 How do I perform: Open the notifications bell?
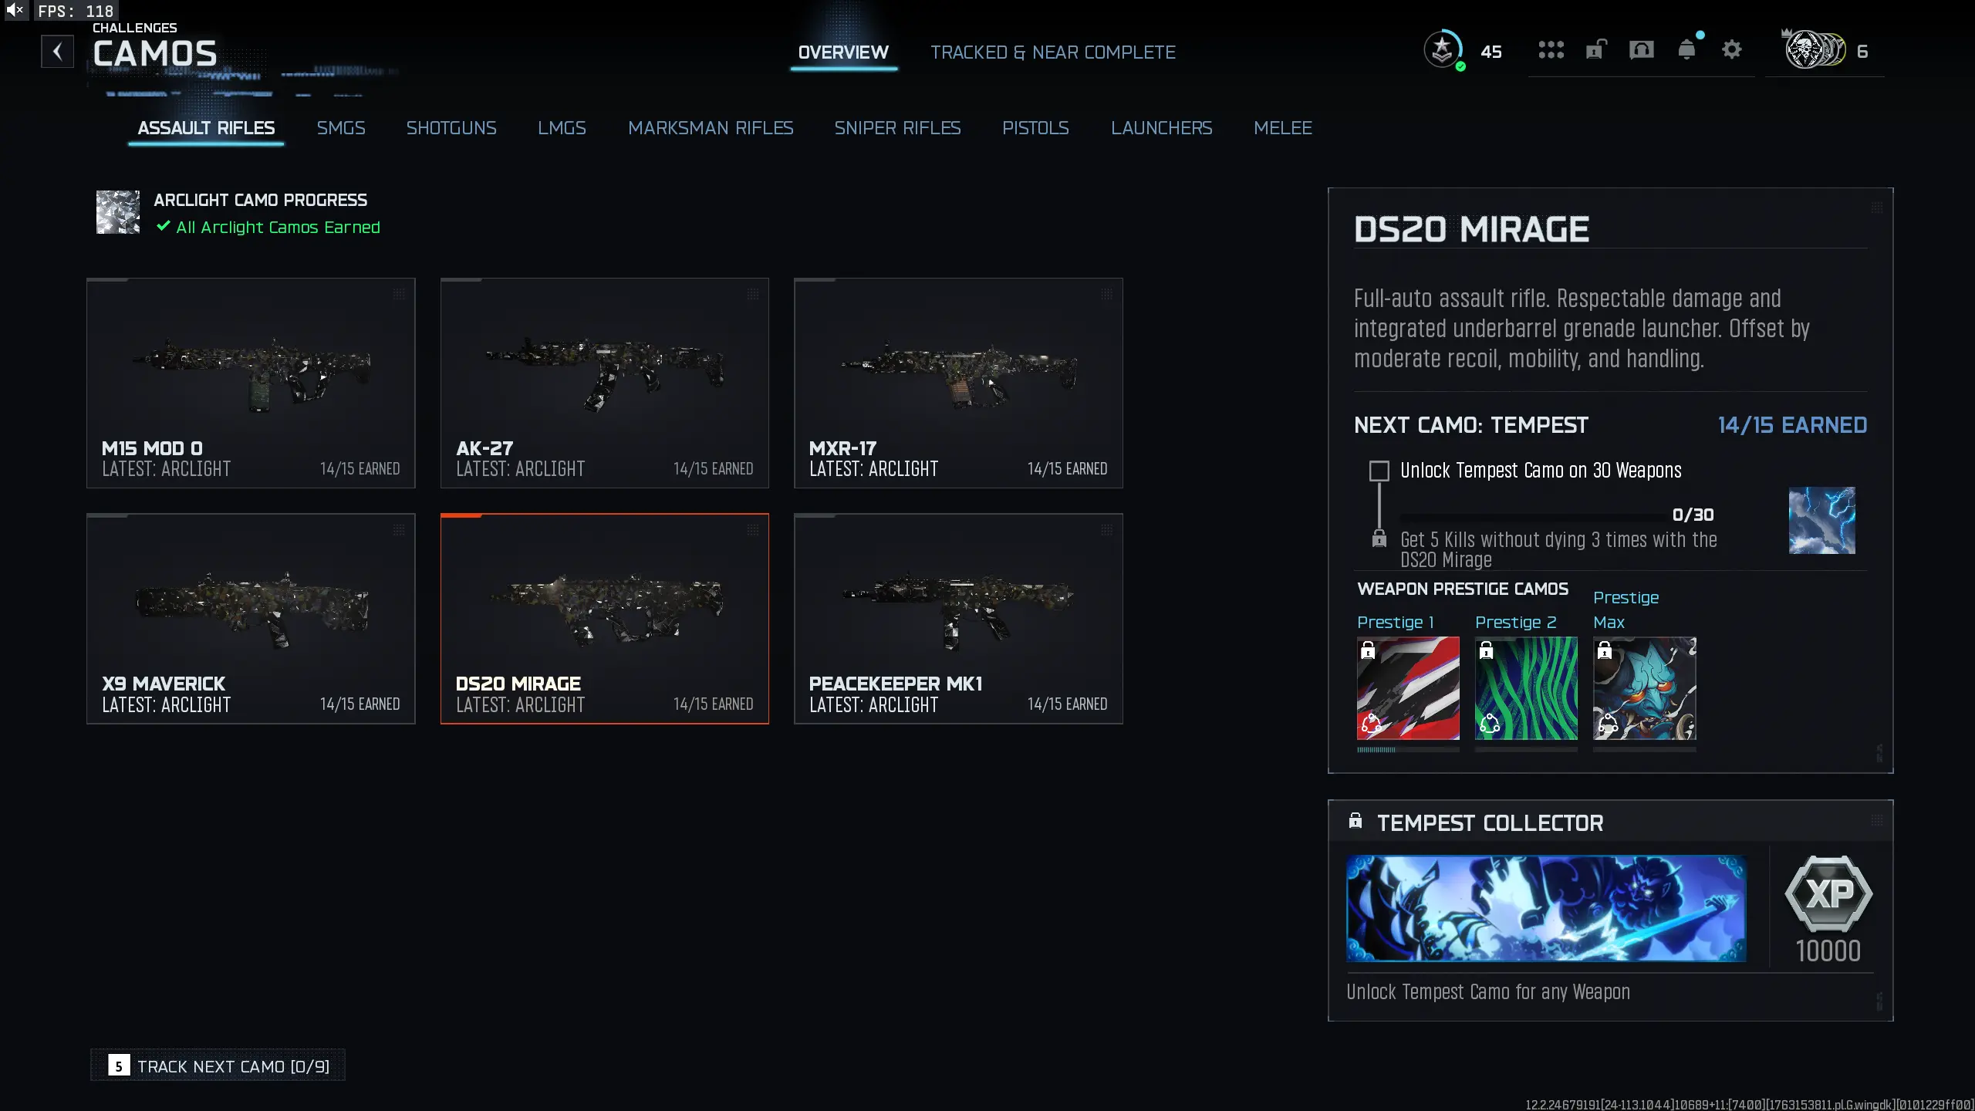click(1686, 49)
